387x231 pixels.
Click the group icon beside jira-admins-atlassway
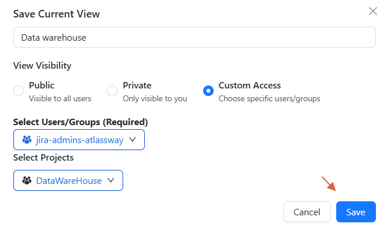[27, 140]
